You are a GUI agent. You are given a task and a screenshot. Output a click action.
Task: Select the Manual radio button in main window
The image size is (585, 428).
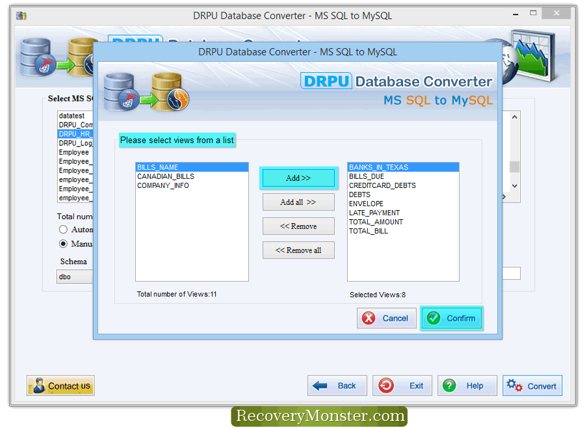pyautogui.click(x=63, y=244)
